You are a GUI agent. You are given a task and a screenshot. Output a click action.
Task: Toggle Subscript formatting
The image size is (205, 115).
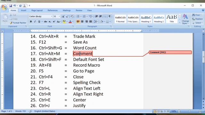(x=50, y=22)
